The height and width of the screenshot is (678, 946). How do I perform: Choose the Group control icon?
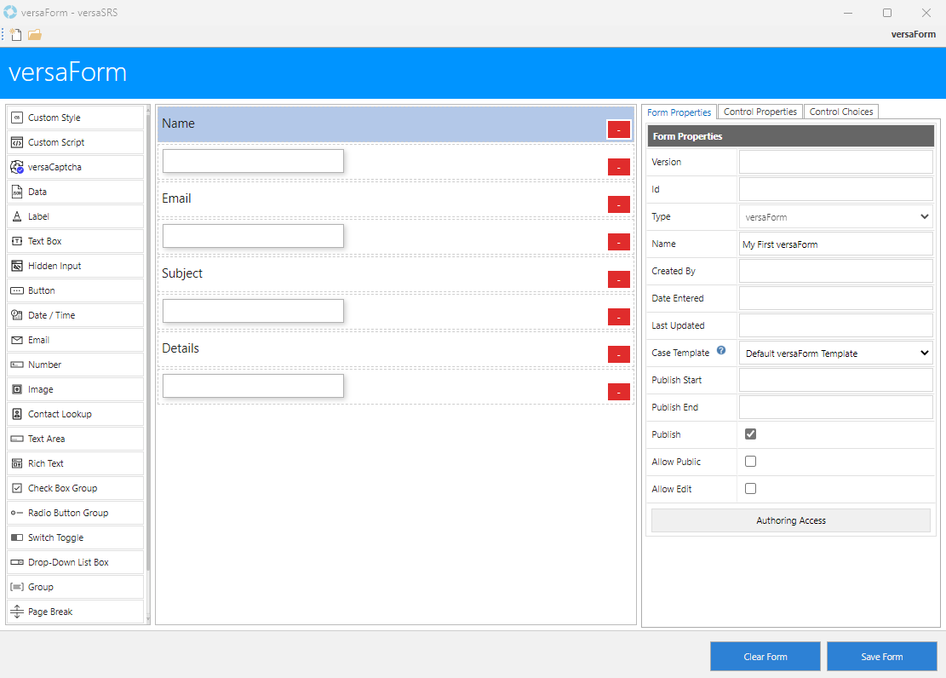pos(17,587)
